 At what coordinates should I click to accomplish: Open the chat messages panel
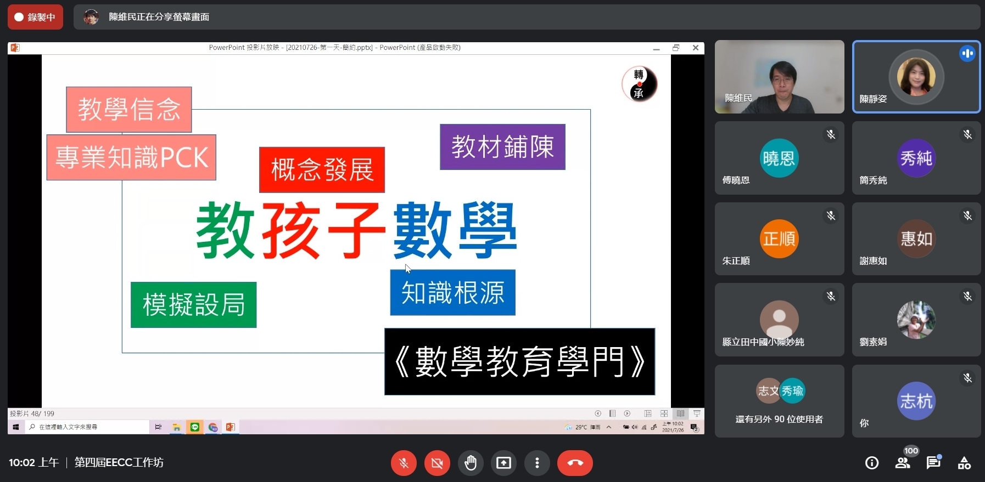click(933, 463)
